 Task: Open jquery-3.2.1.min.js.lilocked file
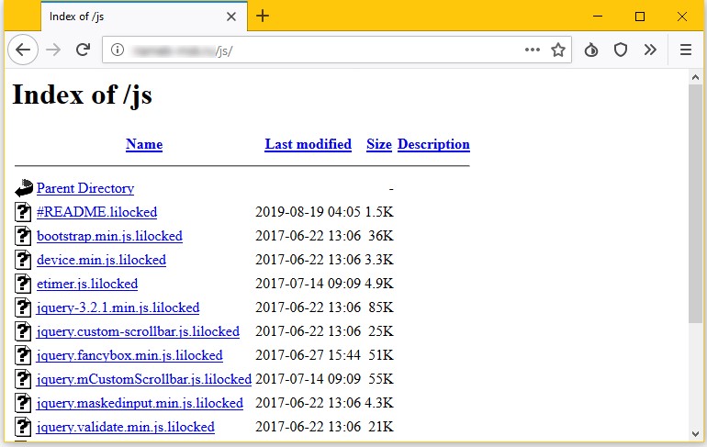click(118, 307)
